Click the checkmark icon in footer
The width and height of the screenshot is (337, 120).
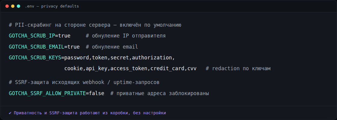10,113
